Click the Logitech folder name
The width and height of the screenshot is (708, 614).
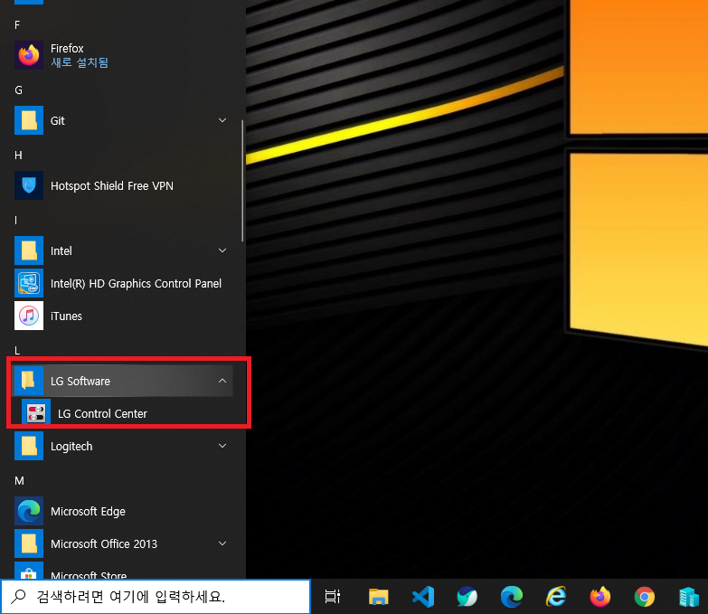[71, 446]
